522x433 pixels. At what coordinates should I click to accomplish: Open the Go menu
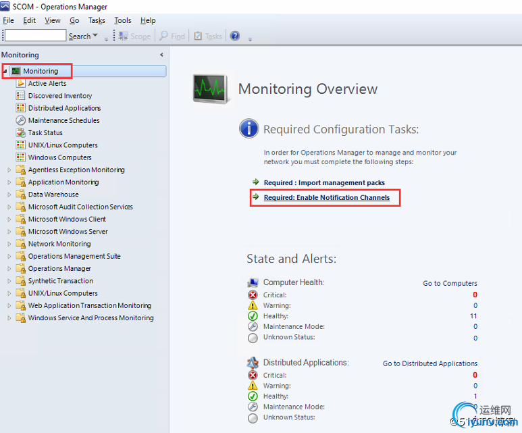click(x=74, y=20)
